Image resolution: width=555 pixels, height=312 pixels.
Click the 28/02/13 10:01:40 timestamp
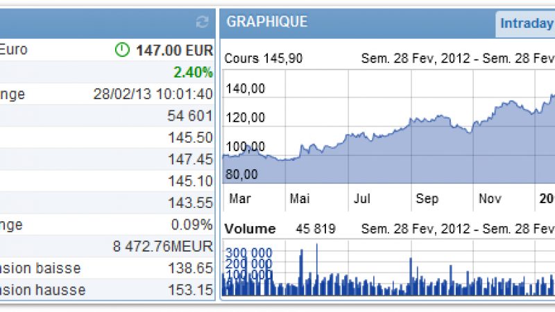[x=153, y=94]
